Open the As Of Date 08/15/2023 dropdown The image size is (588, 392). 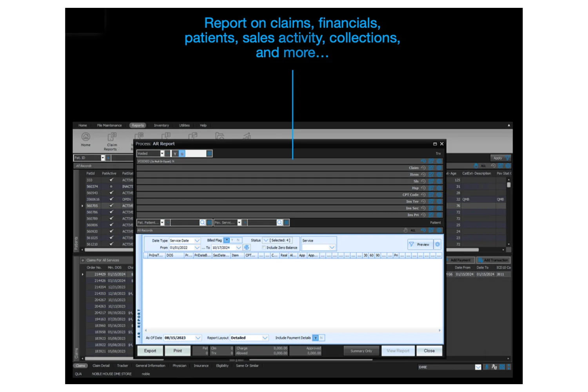(198, 338)
